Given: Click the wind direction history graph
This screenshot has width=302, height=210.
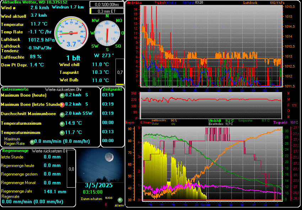Looking at the screenshot, I should [211, 106].
